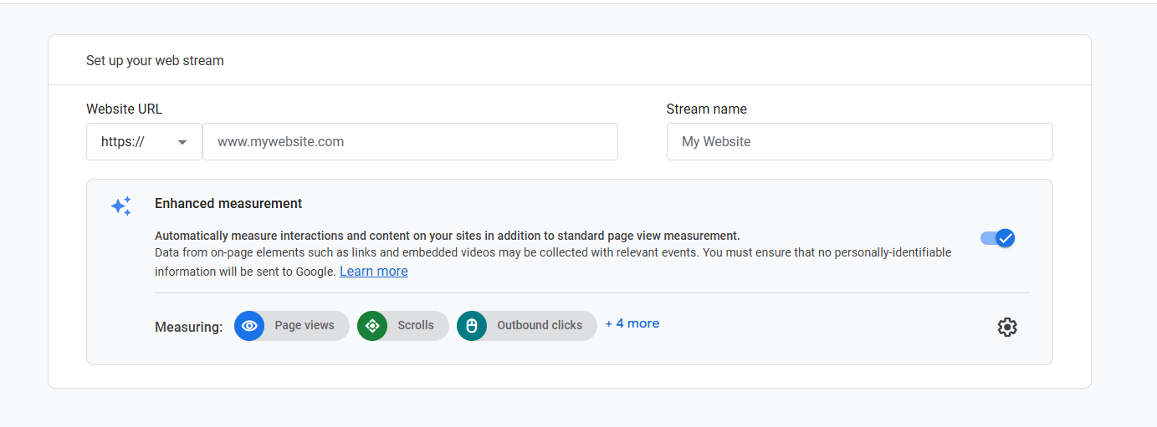Screen dimensions: 1157x427
Task: Click the green Scrolls icon
Action: click(x=372, y=326)
